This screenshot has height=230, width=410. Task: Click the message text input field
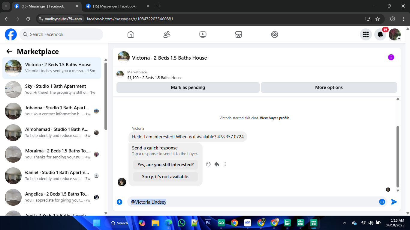253,202
